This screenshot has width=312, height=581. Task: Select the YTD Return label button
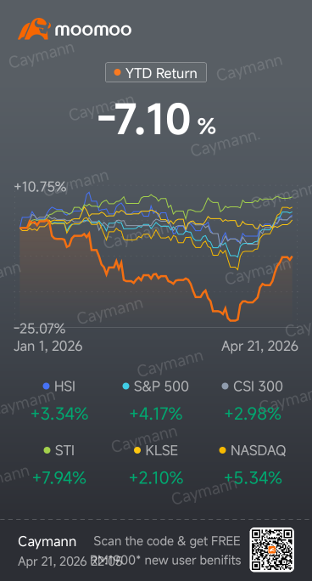point(156,73)
